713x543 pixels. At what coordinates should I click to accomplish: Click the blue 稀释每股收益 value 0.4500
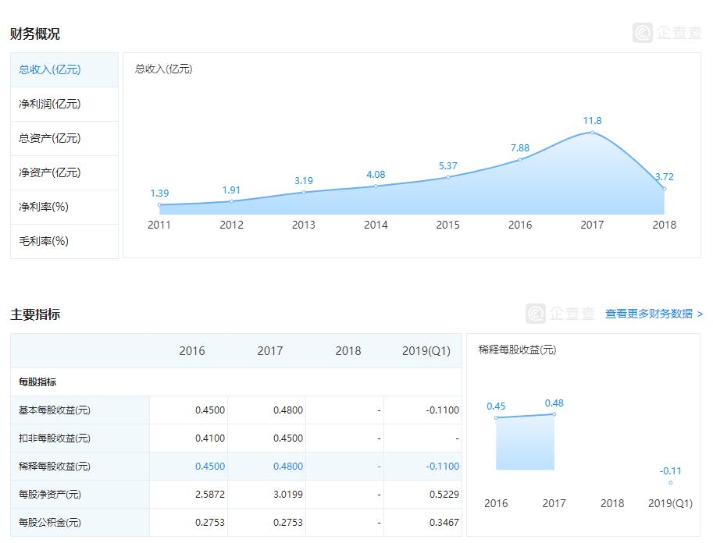[210, 466]
